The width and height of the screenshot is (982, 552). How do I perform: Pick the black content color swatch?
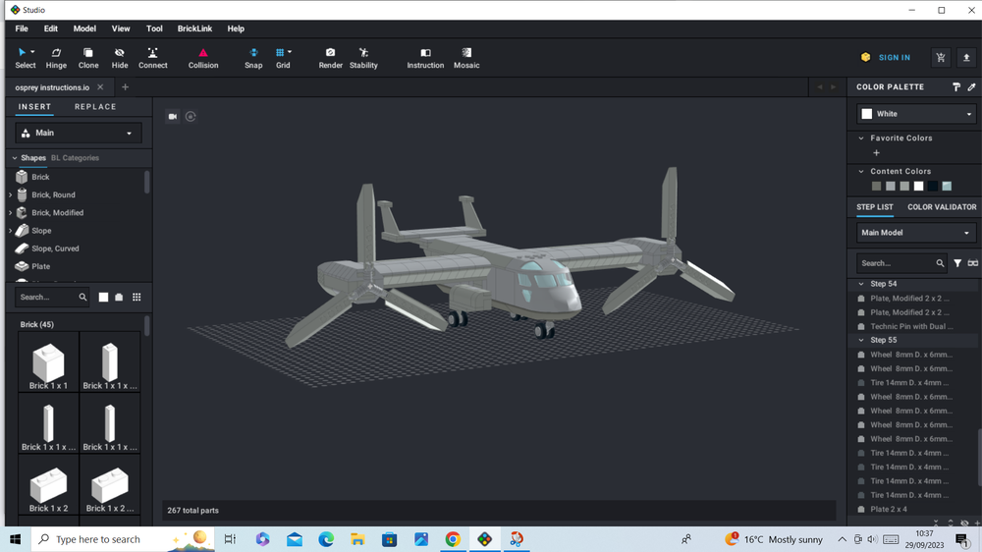tap(933, 186)
